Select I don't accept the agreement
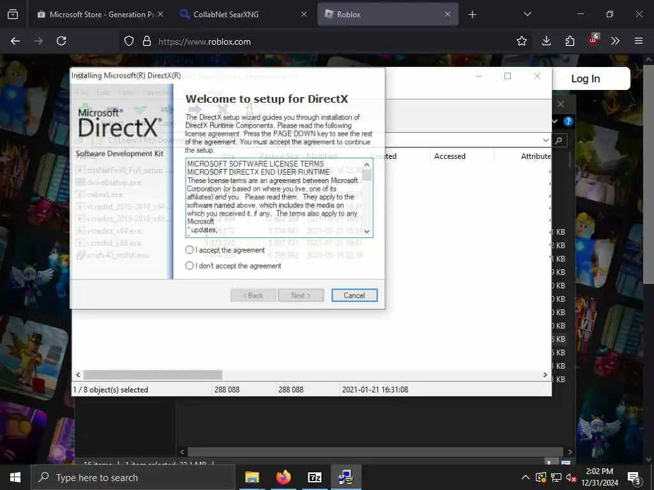 coord(189,265)
